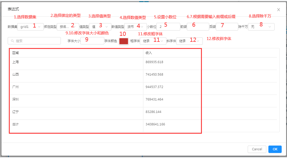Open the 粗字体 继承 dropdown
This screenshot has height=158, width=287.
[153, 41]
